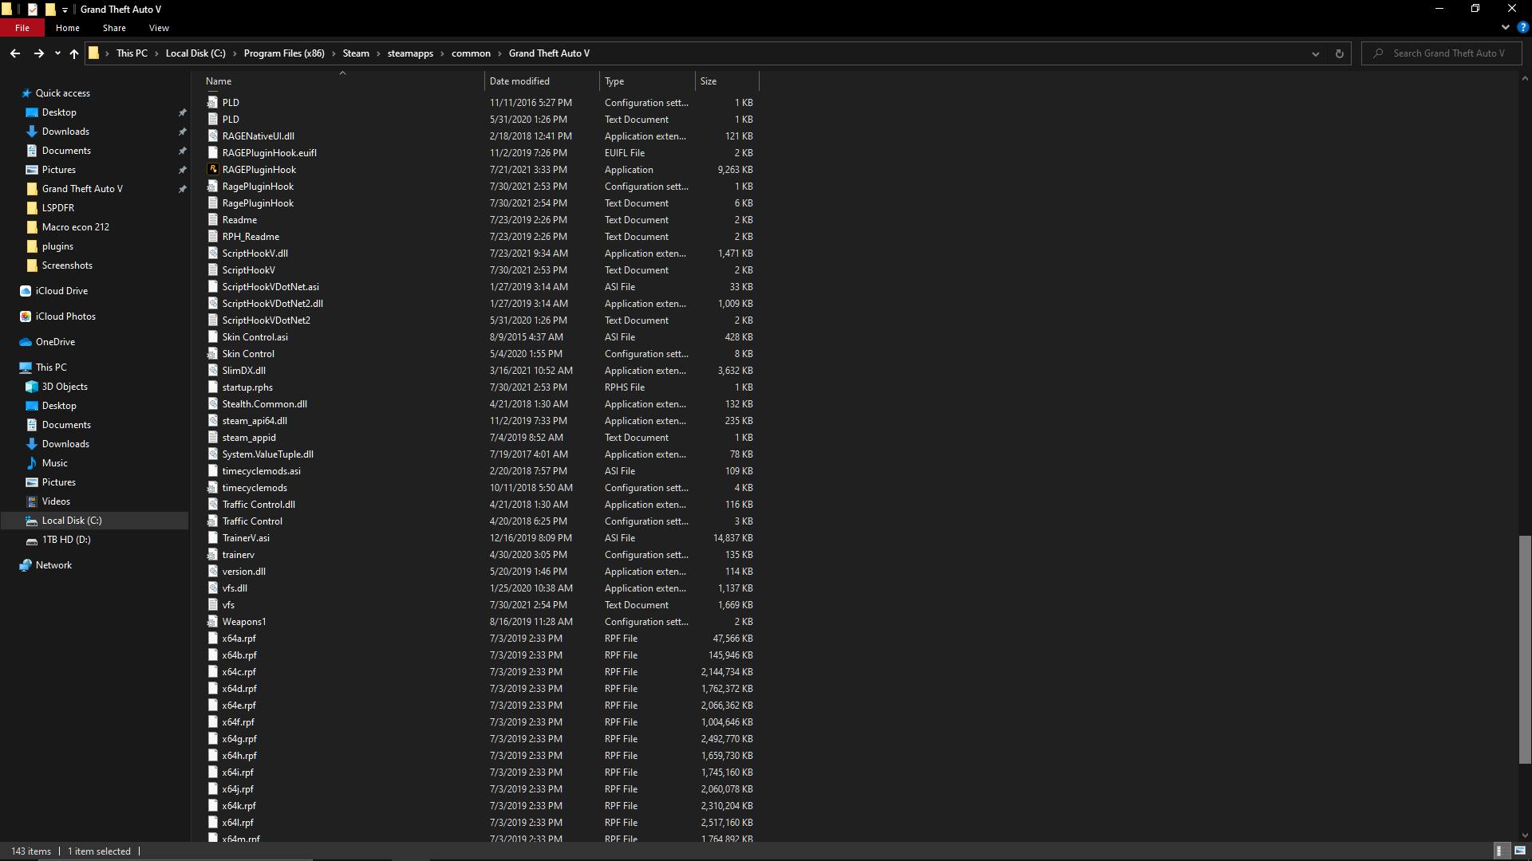Click the Help question mark icon
The height and width of the screenshot is (861, 1532).
1522,27
